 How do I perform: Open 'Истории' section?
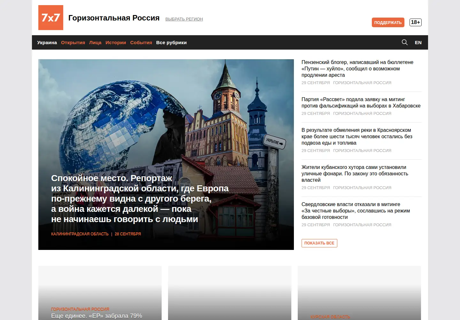(116, 43)
